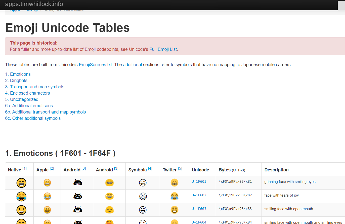Image resolution: width=345 pixels, height=224 pixels.
Task: Select the yellow Android tears-of-joy emoji
Action: [x=109, y=196]
